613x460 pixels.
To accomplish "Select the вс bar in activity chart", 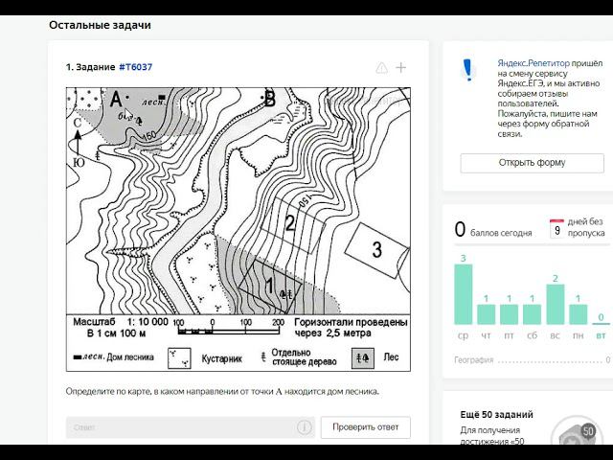I will tap(556, 305).
